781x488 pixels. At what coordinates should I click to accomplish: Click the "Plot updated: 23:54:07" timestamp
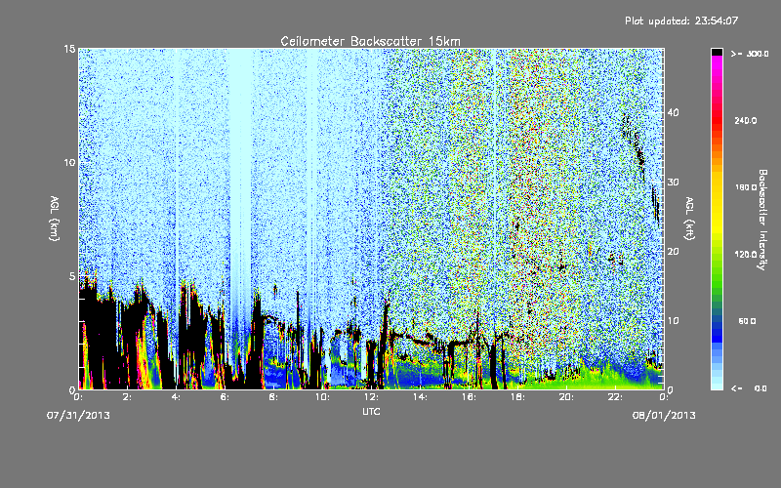(681, 20)
